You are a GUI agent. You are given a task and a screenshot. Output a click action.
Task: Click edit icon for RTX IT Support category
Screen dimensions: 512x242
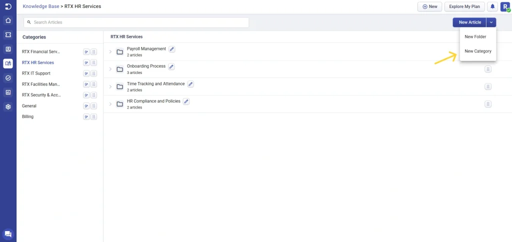[86, 73]
